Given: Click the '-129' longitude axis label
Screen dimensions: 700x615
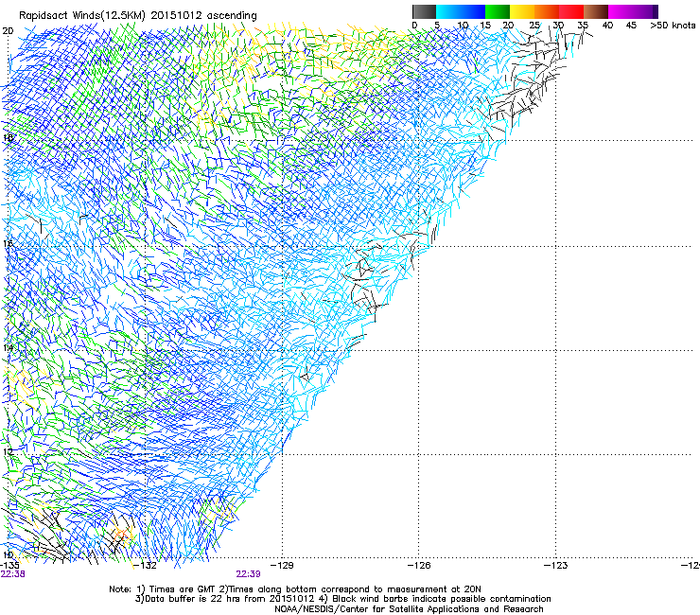Looking at the screenshot, I should 282,565.
